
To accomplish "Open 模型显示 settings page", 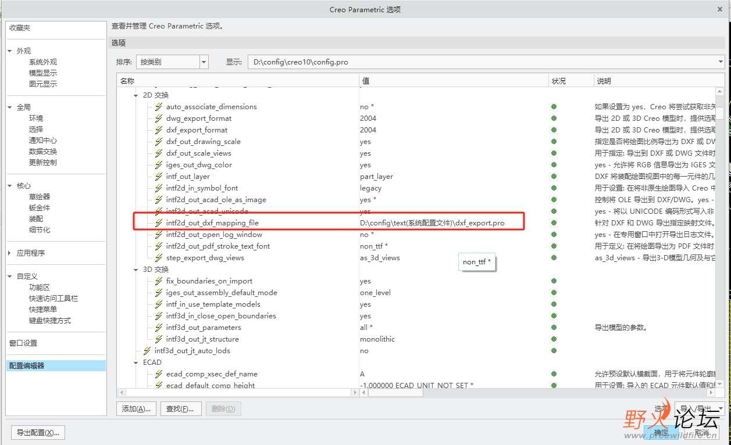I will point(43,73).
